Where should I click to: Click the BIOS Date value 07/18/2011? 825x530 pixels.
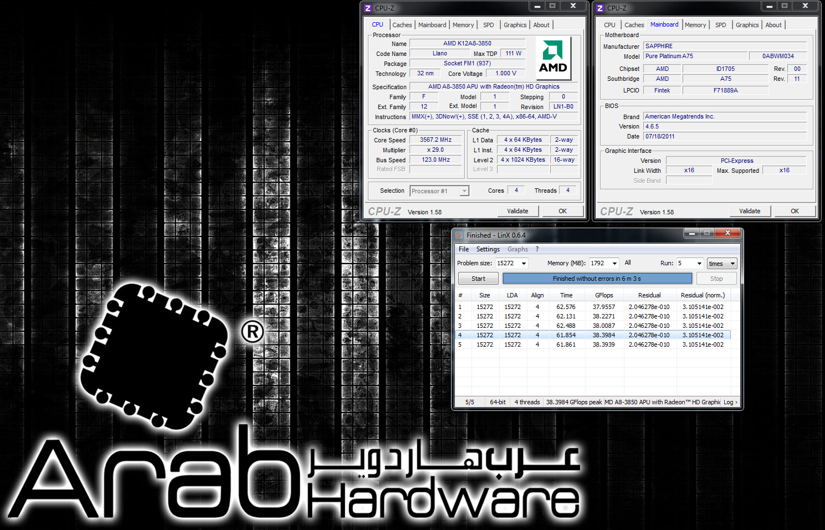coord(725,136)
